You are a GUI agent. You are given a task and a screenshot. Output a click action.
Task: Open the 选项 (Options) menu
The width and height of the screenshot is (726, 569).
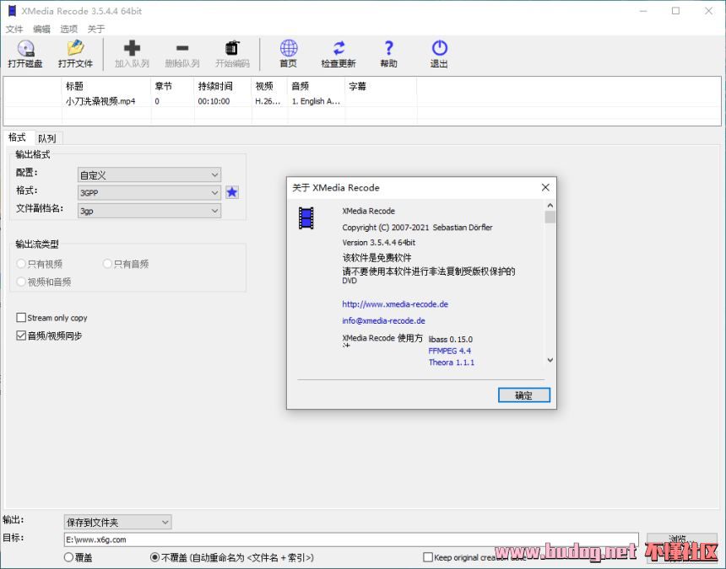68,29
